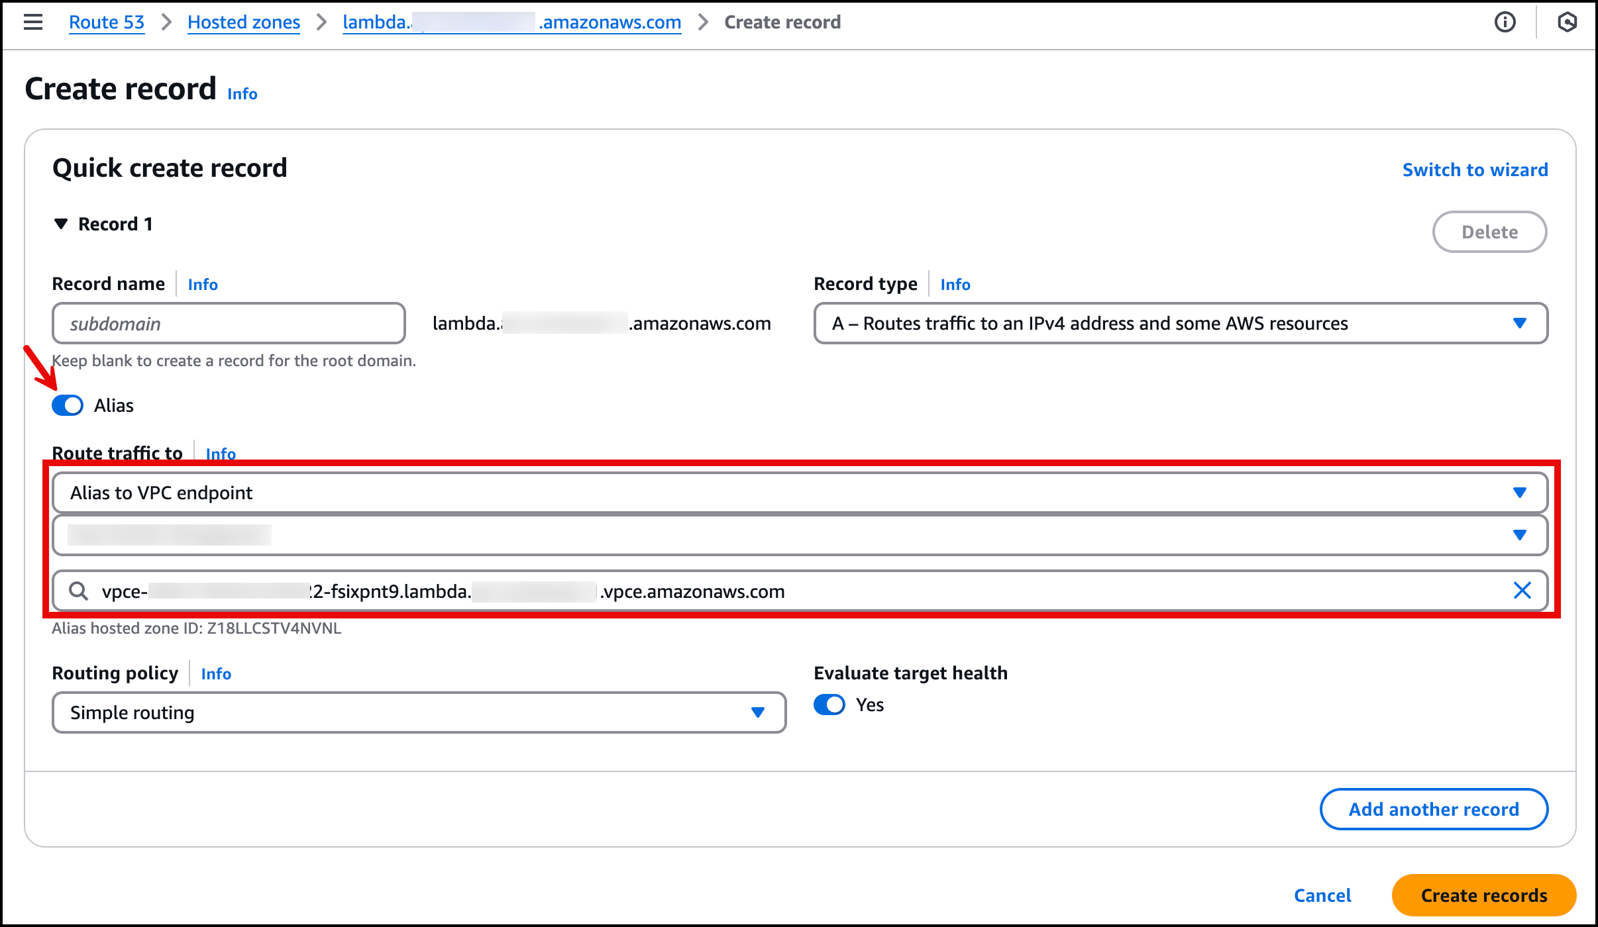1598x927 pixels.
Task: Collapse the Record 1 section
Action: pos(61,224)
